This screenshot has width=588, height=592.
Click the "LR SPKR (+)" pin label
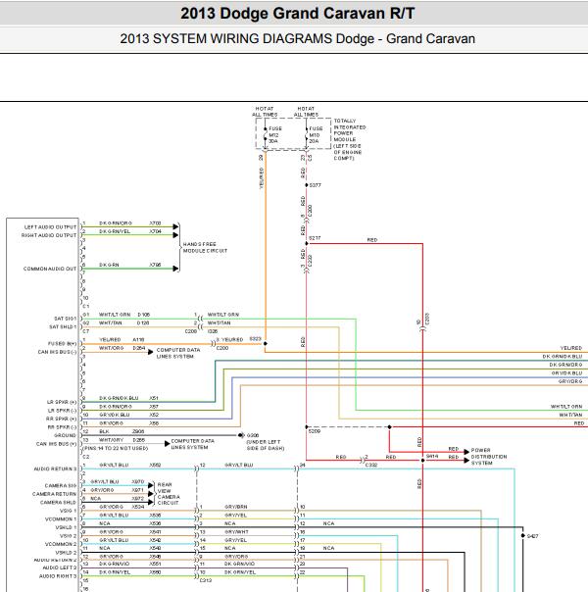(x=62, y=402)
